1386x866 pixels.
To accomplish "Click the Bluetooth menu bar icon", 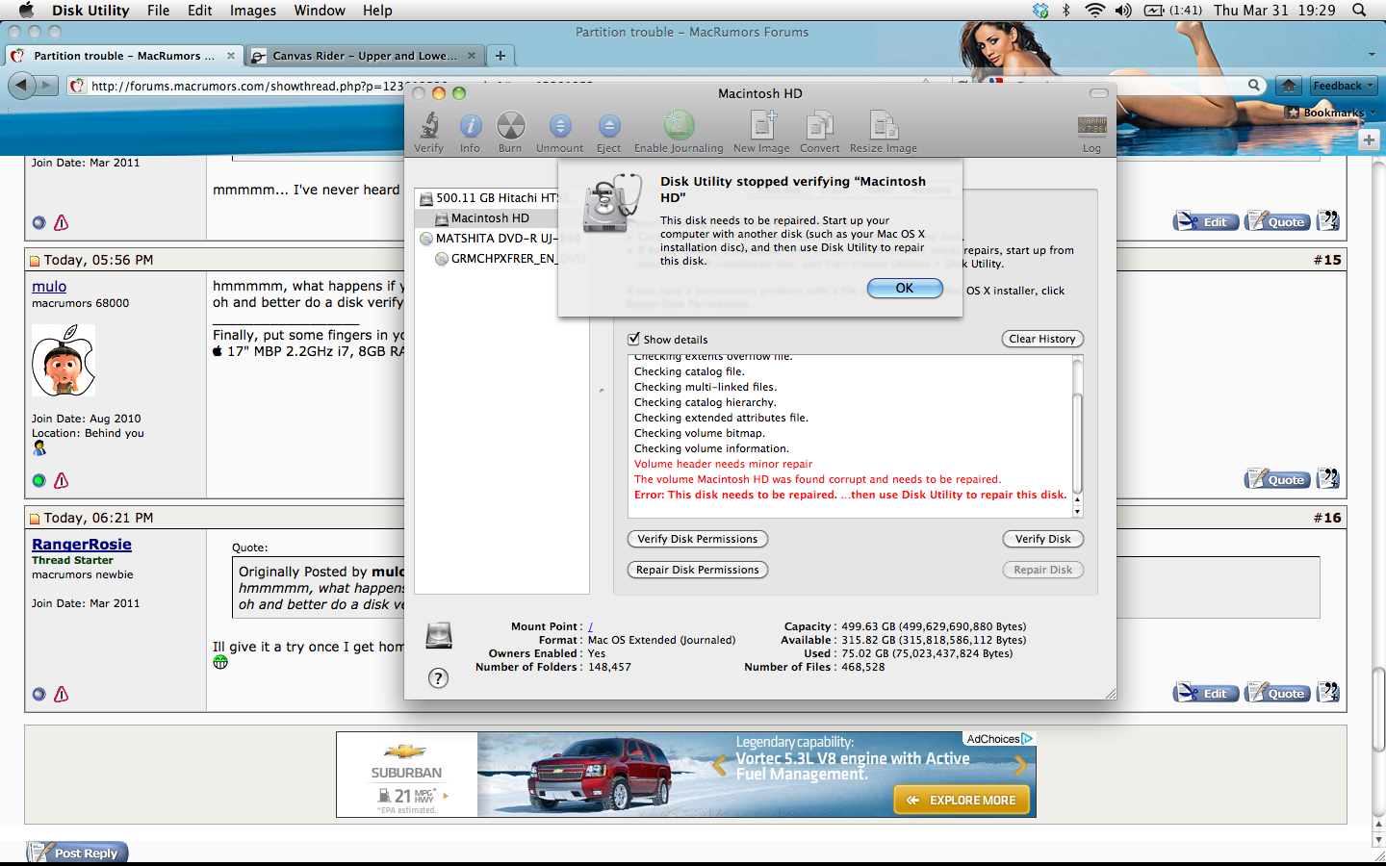I will coord(1066,10).
